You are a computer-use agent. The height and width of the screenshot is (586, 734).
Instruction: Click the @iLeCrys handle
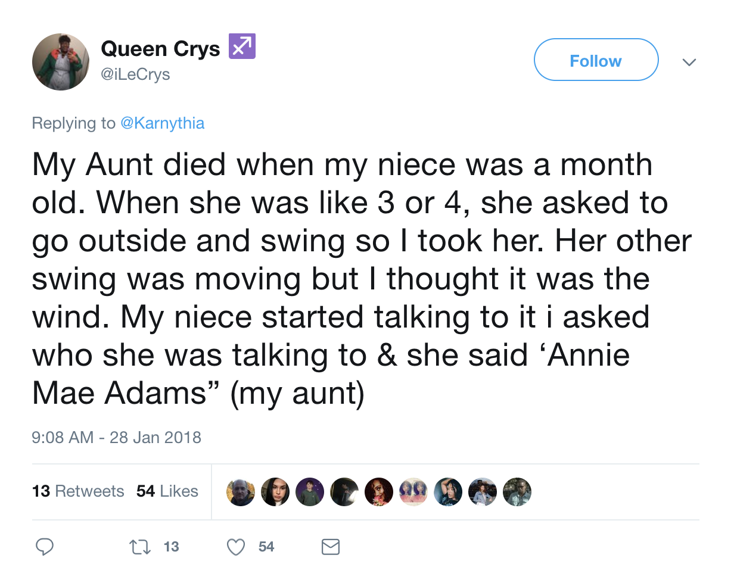[x=135, y=74]
